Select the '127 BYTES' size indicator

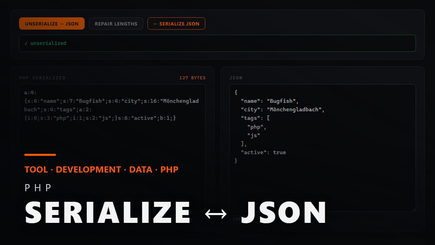coord(192,78)
